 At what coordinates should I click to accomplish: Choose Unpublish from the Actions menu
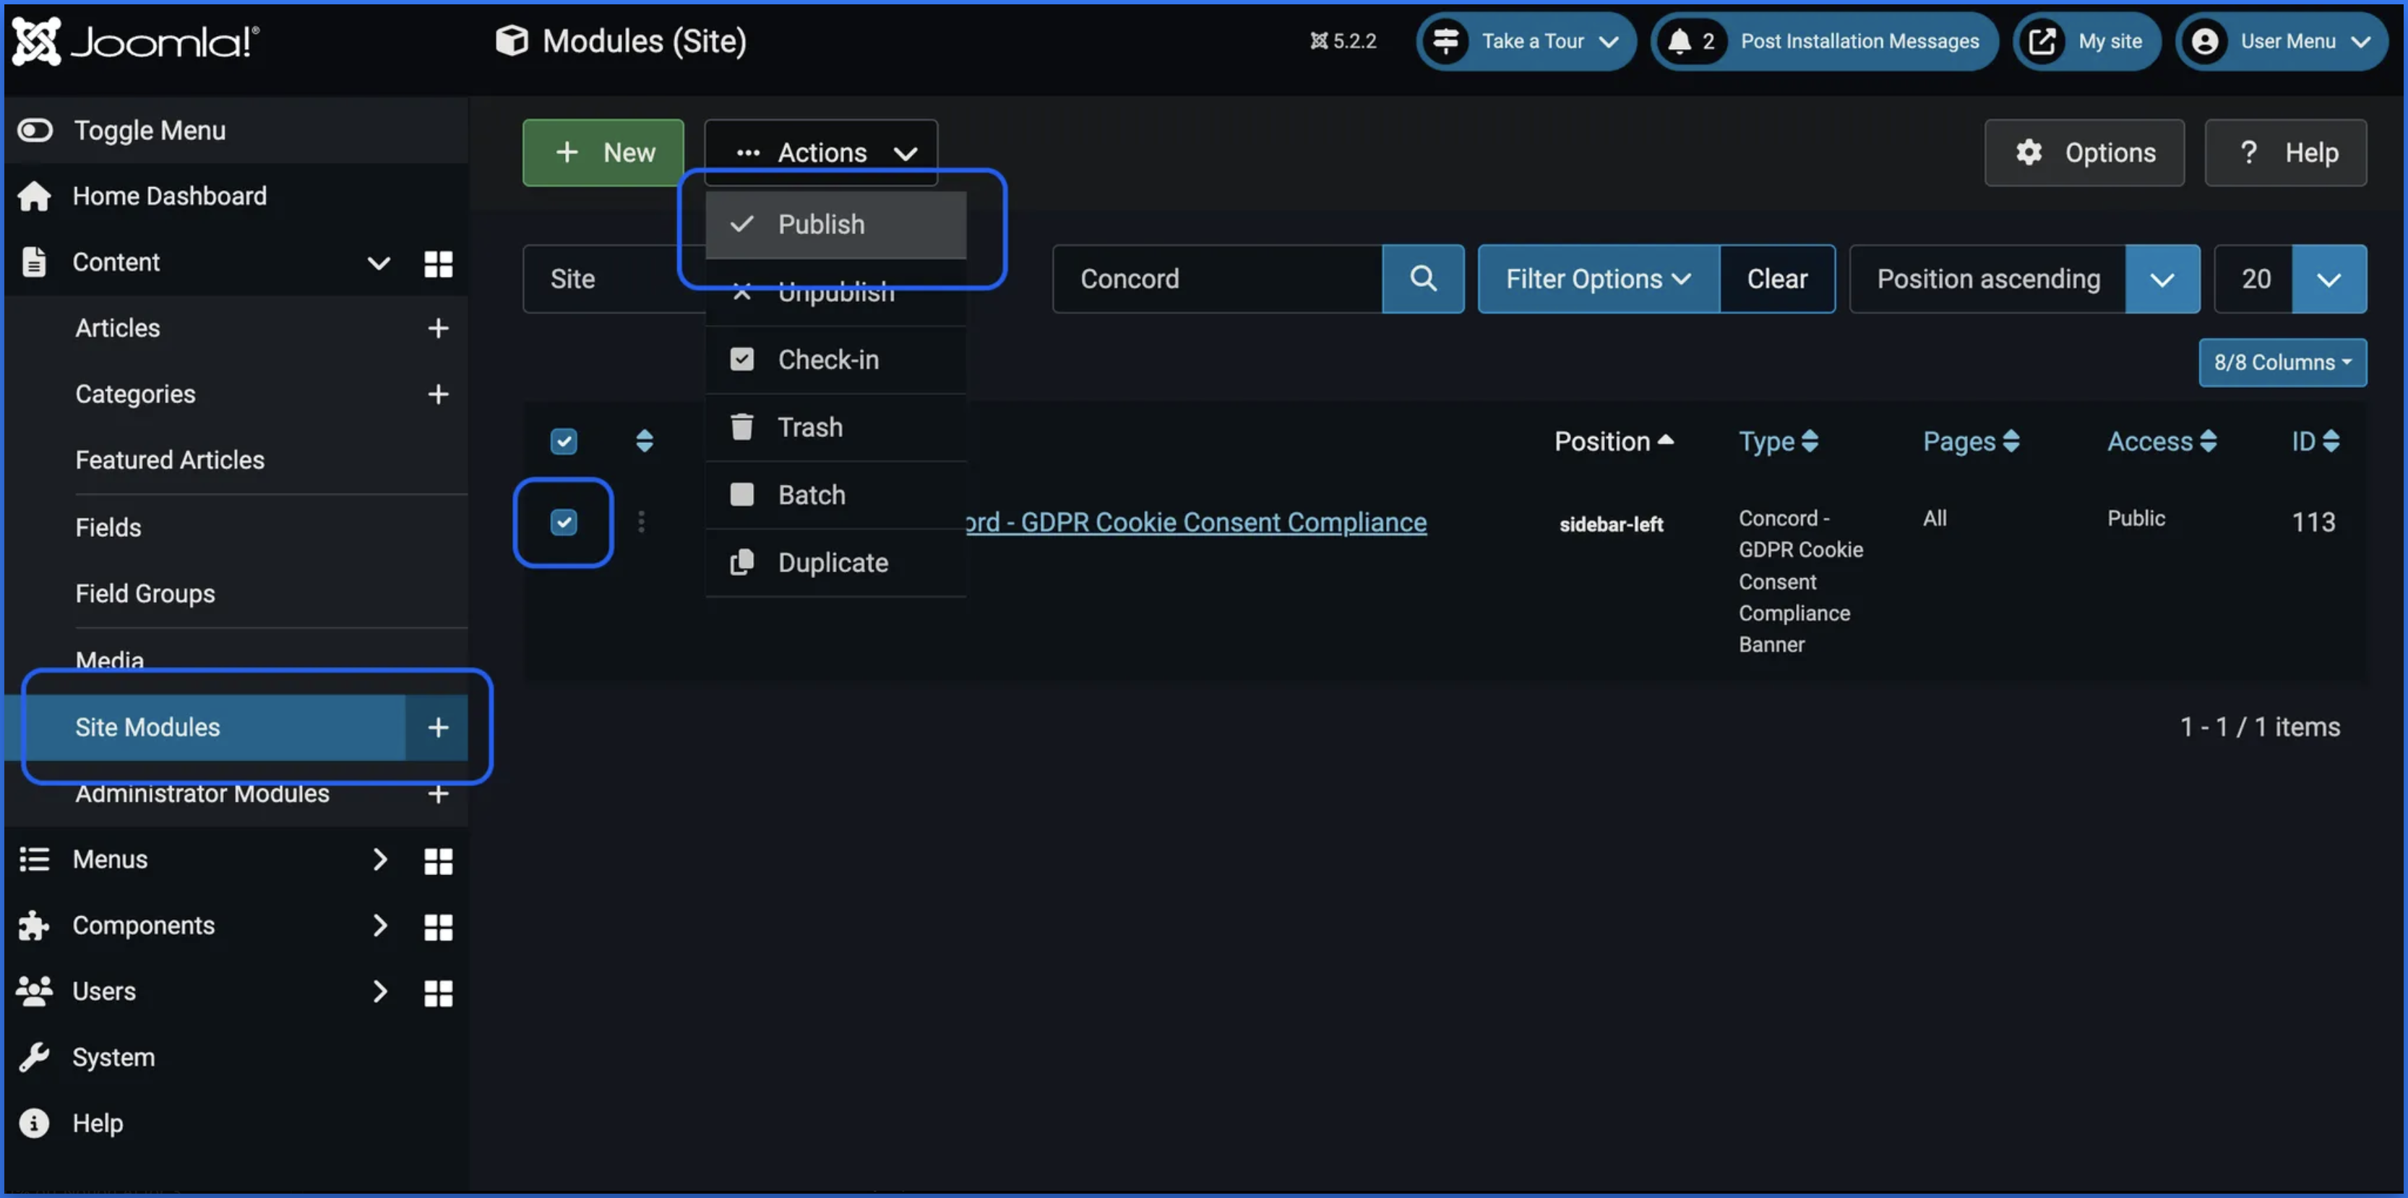coord(835,292)
